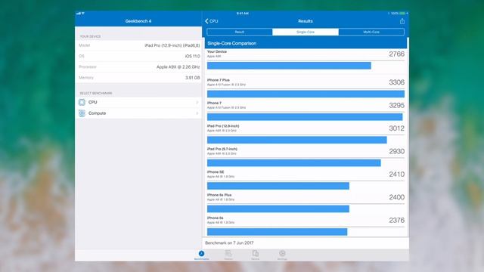Click the iPhone 7 score bar
This screenshot has height=272, width=484.
click(305, 117)
